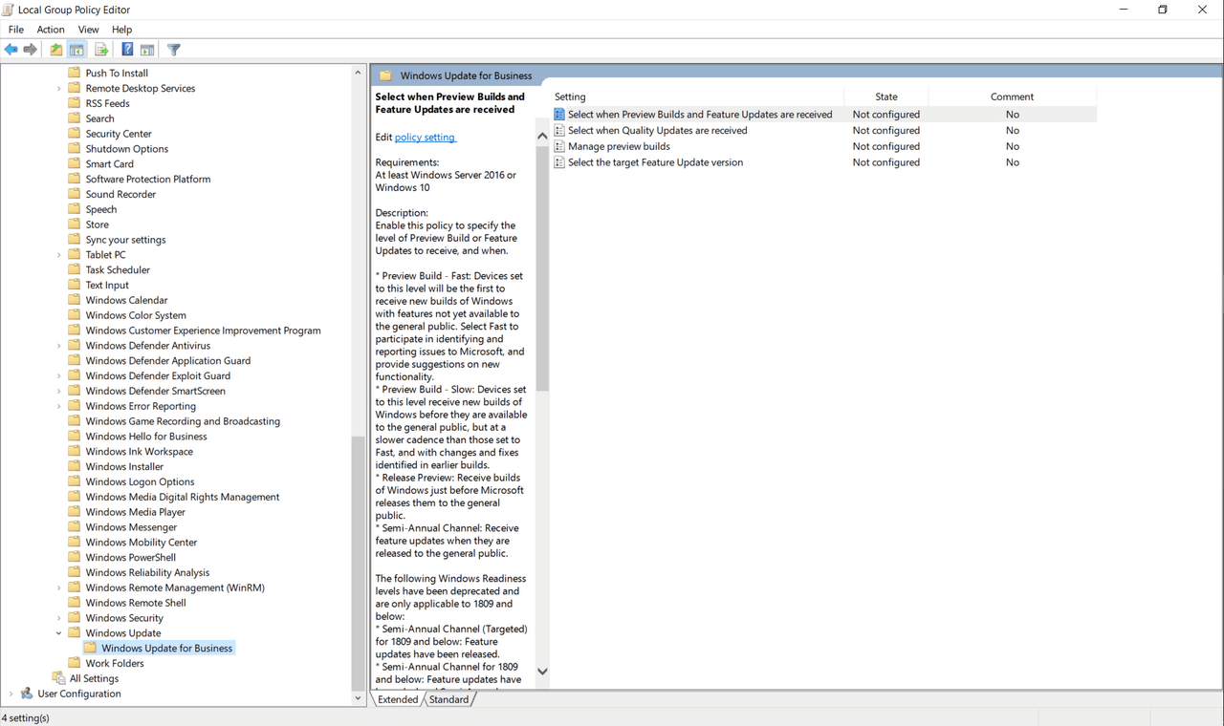Select Sync your settings tree item
Screen dimensions: 1224x726
tap(125, 240)
